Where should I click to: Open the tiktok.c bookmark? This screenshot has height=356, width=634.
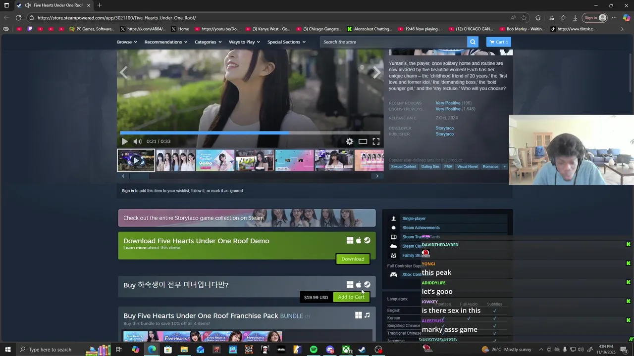573,29
